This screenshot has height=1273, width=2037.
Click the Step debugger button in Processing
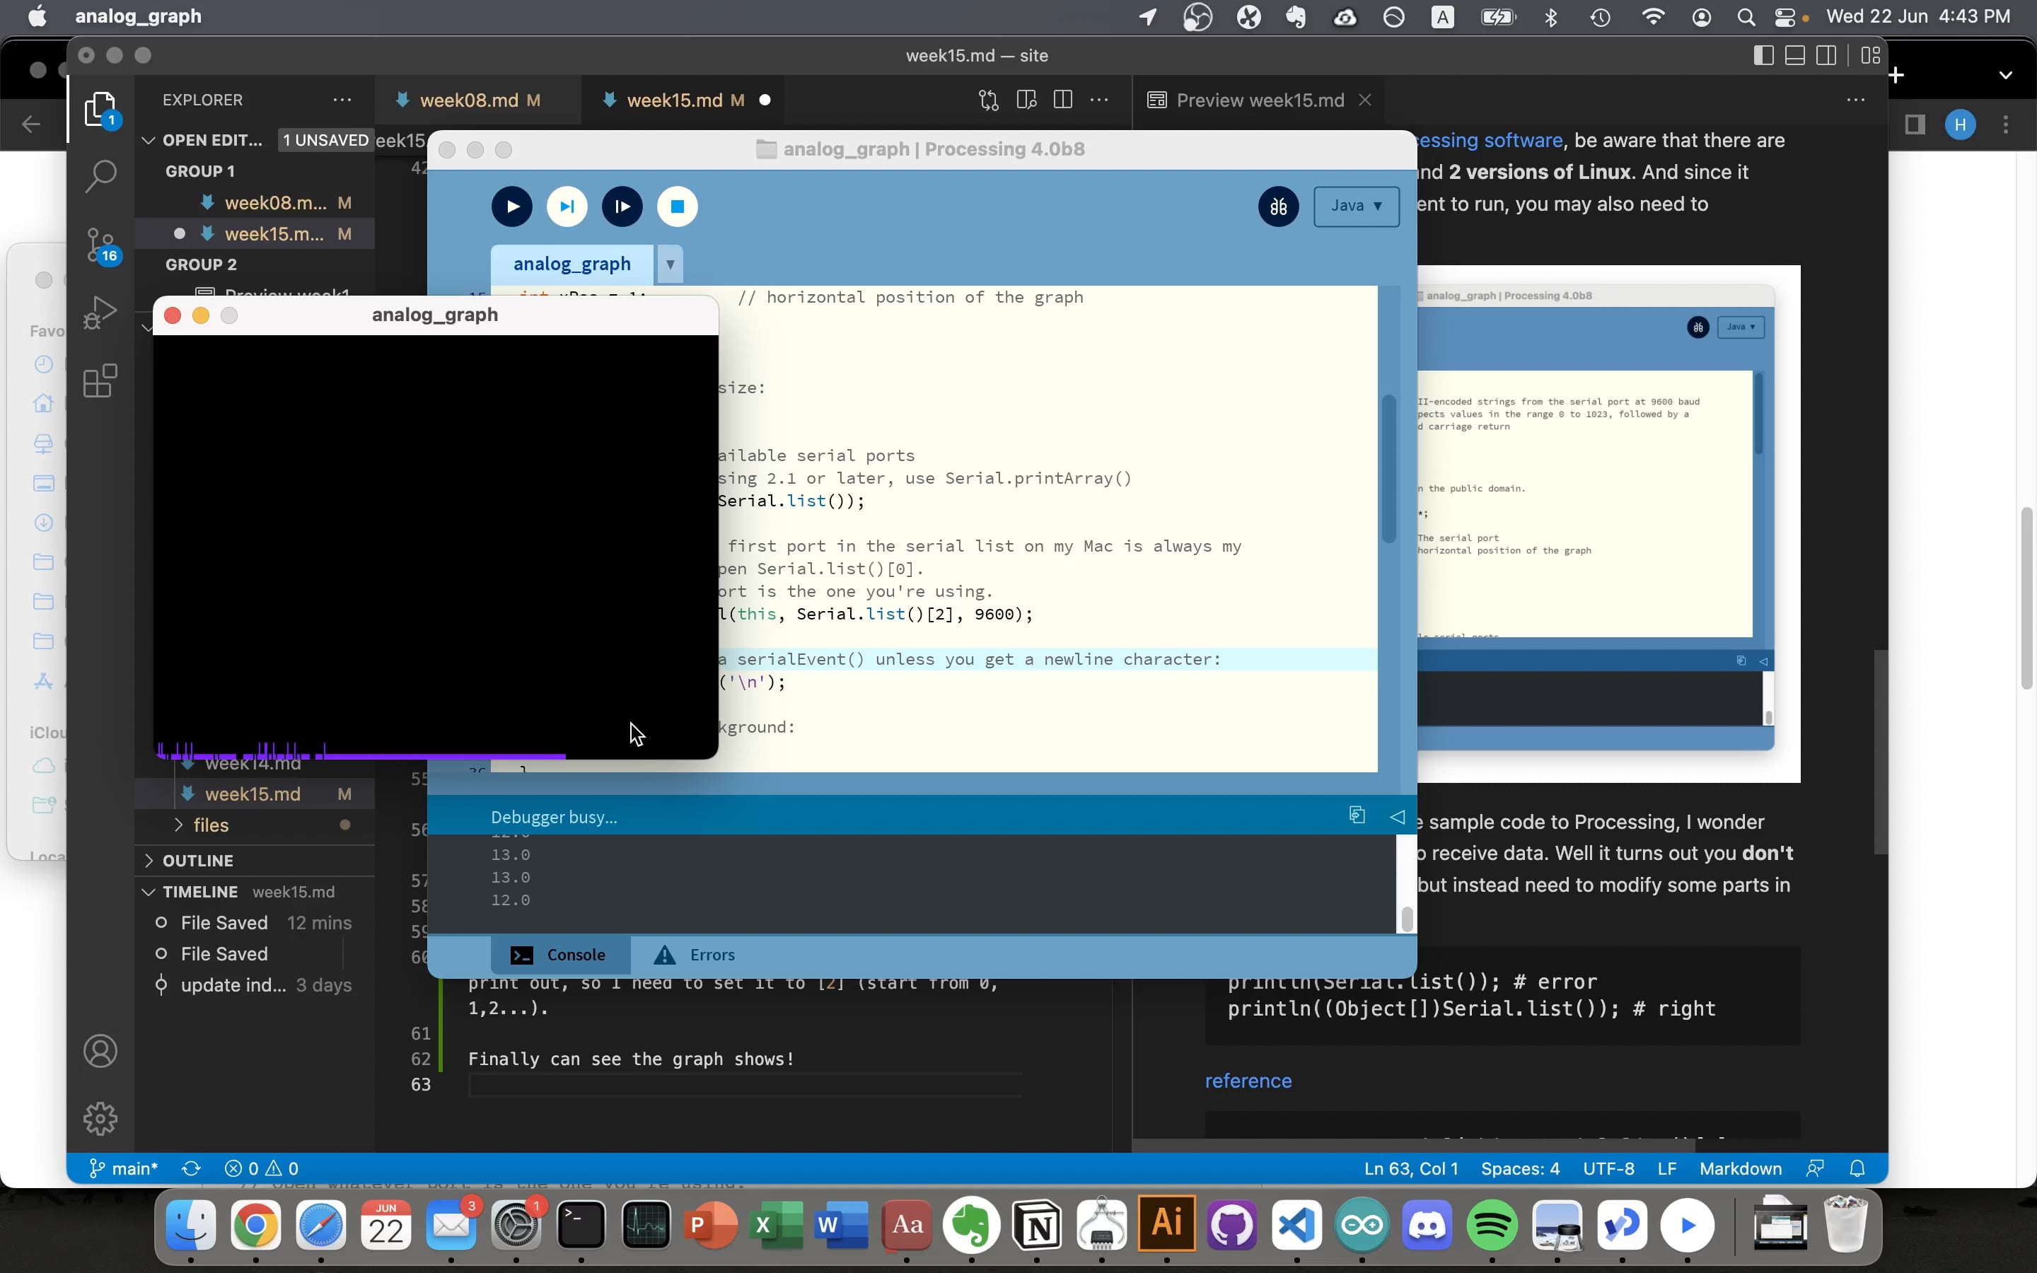(567, 207)
